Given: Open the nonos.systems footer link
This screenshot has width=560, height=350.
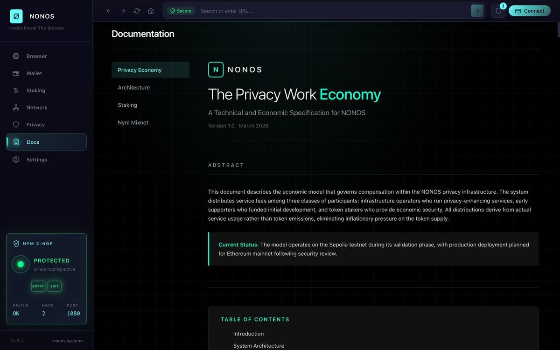Looking at the screenshot, I should pos(68,341).
